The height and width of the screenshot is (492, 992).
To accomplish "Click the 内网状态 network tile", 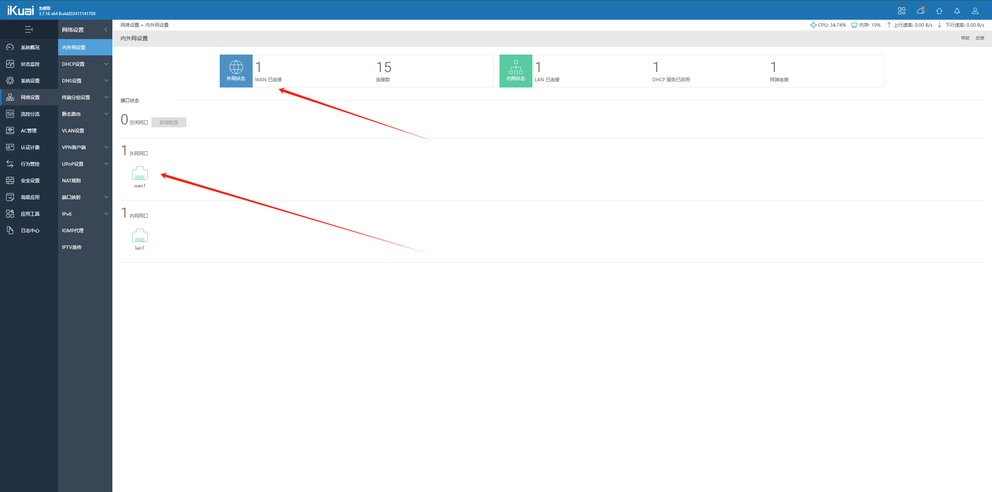I will pos(516,71).
